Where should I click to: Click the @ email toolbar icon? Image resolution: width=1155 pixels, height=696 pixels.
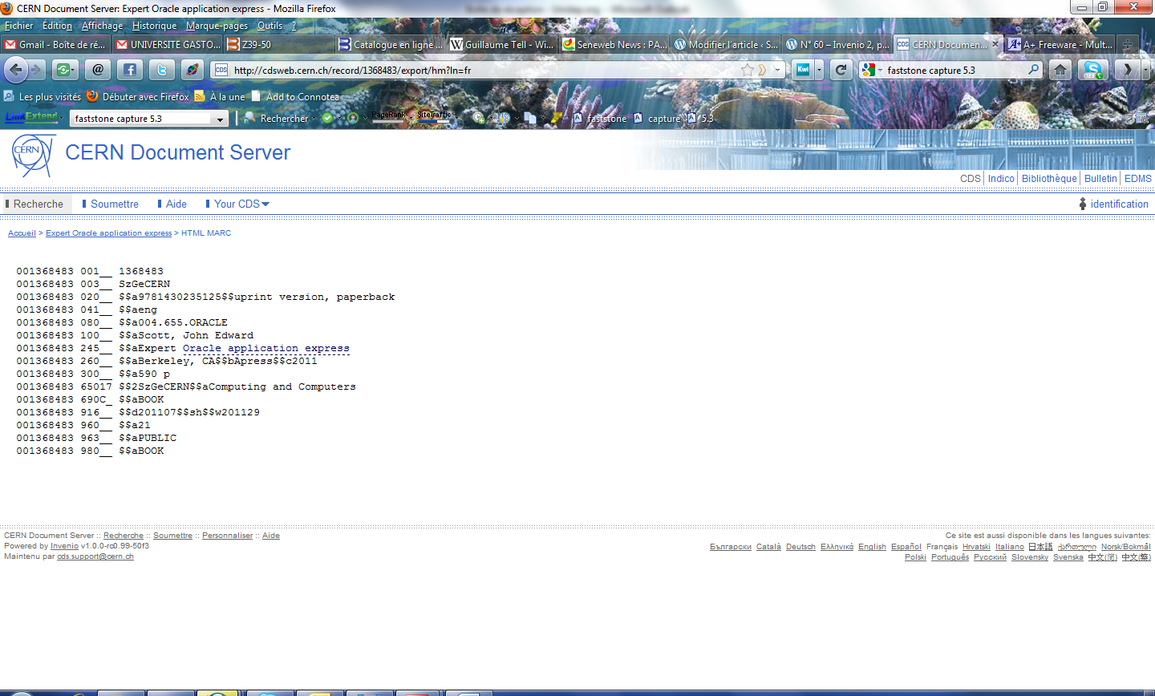pos(98,70)
